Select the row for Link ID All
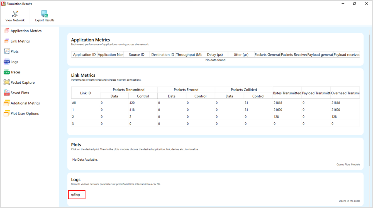The width and height of the screenshot is (373, 208). click(x=74, y=103)
